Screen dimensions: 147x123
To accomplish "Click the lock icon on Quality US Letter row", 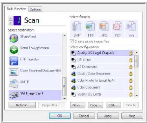I will point(131,94).
